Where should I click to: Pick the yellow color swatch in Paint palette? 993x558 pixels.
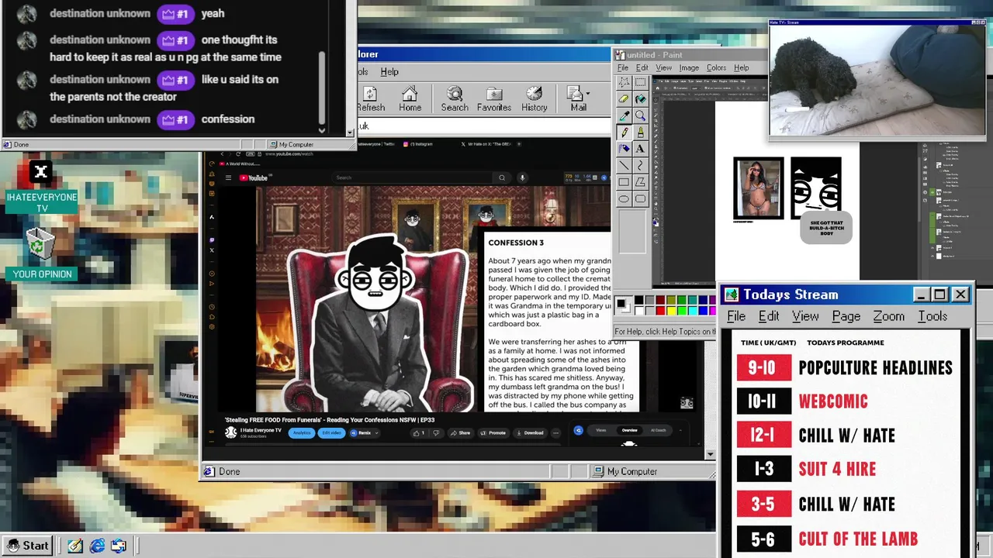pos(671,310)
